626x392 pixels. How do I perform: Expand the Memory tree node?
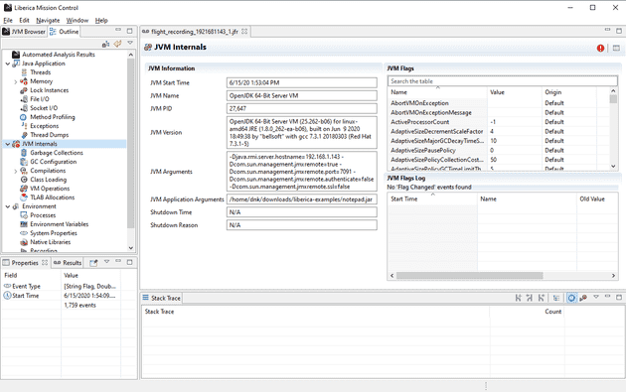pyautogui.click(x=16, y=81)
